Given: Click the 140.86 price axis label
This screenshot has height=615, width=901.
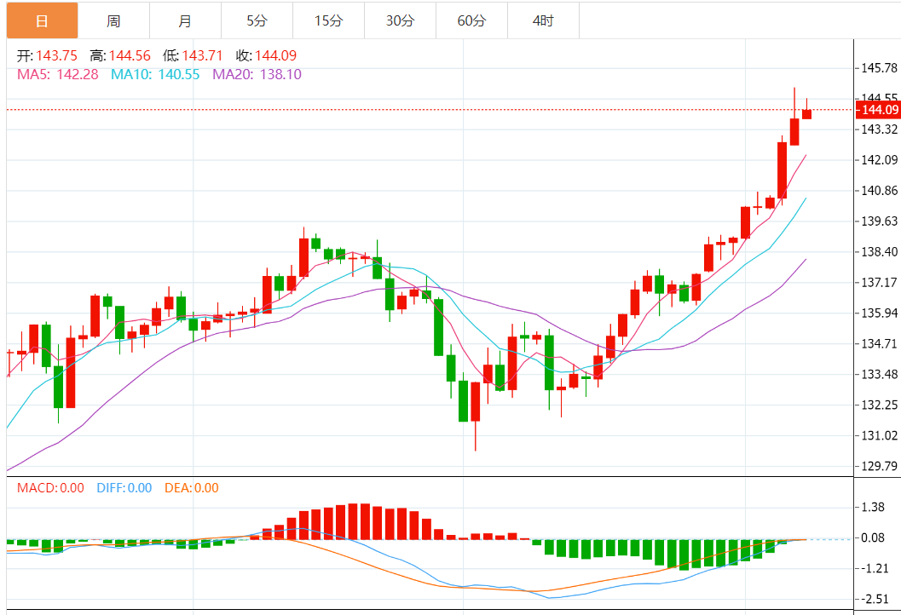Looking at the screenshot, I should click(879, 191).
